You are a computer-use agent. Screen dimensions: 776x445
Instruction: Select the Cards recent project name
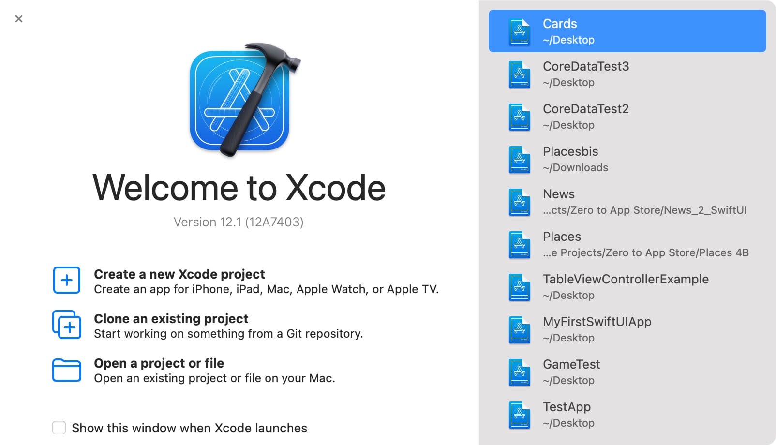pyautogui.click(x=560, y=24)
